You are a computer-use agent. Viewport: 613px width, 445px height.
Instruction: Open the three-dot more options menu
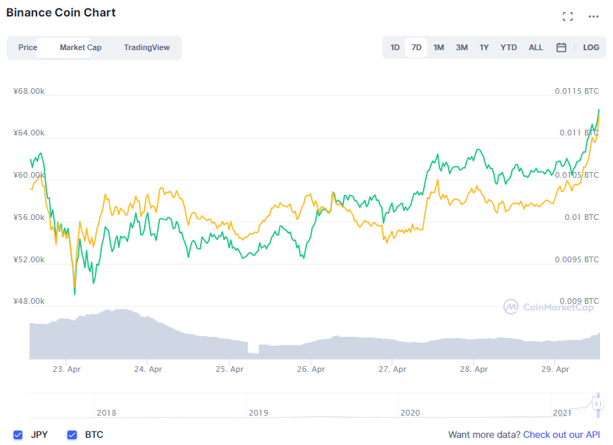tap(594, 16)
